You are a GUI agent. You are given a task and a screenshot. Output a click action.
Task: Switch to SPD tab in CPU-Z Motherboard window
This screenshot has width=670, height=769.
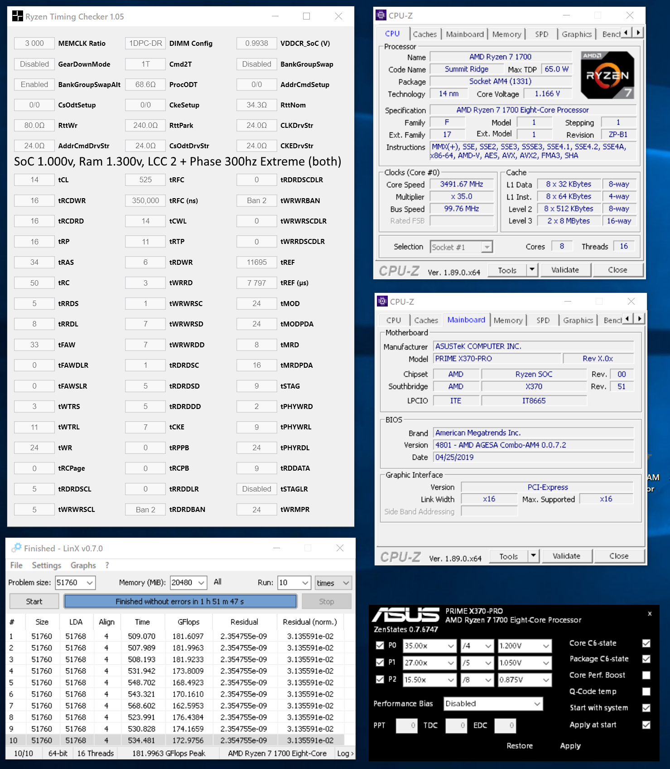click(543, 320)
